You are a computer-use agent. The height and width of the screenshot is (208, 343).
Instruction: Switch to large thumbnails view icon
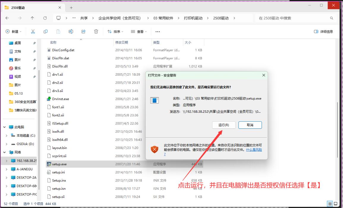(336, 204)
